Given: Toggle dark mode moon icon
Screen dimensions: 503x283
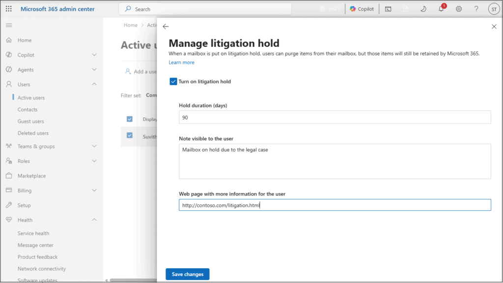Looking at the screenshot, I should [x=423, y=9].
